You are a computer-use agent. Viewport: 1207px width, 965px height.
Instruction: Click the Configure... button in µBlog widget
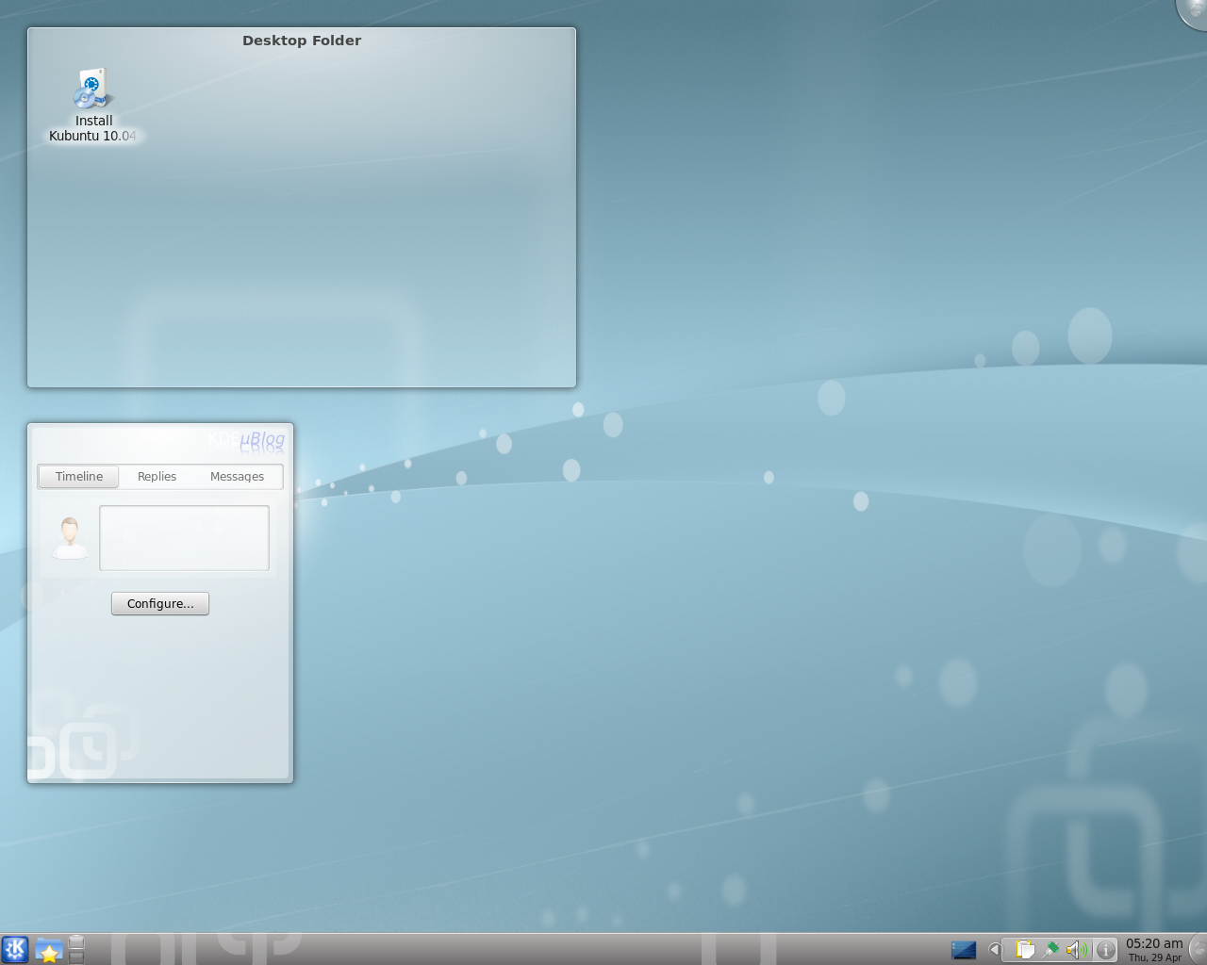tap(160, 604)
